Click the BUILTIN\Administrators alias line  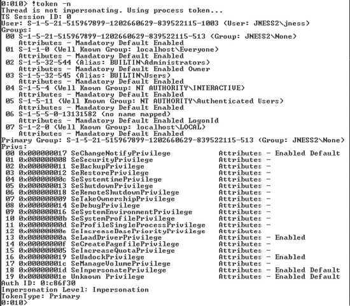(108, 62)
